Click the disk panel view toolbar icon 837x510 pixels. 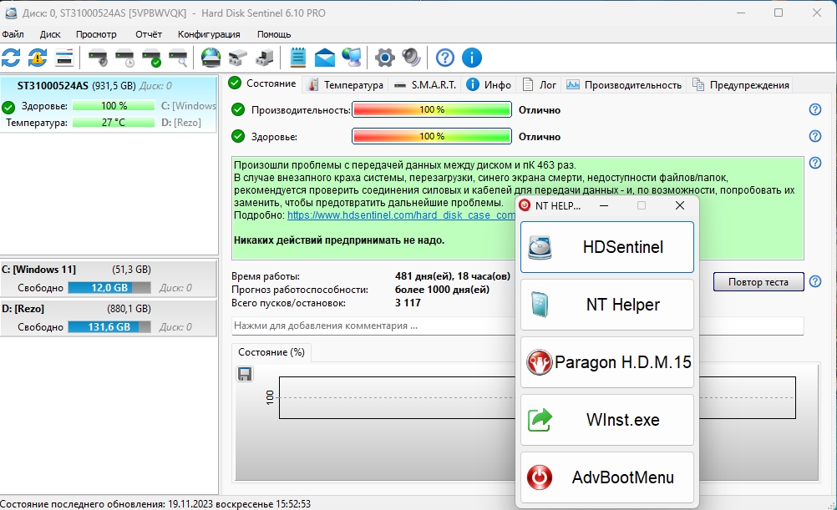[64, 58]
